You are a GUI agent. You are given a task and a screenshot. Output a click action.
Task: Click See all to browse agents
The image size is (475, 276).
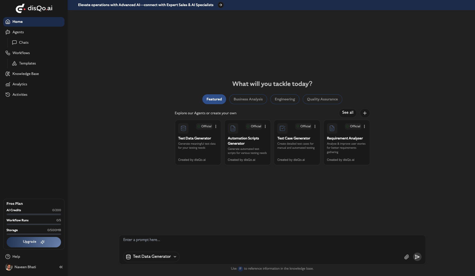[348, 113]
